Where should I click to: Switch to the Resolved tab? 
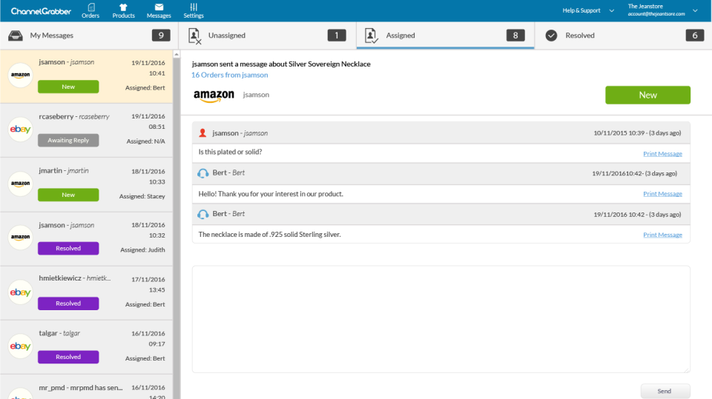624,36
